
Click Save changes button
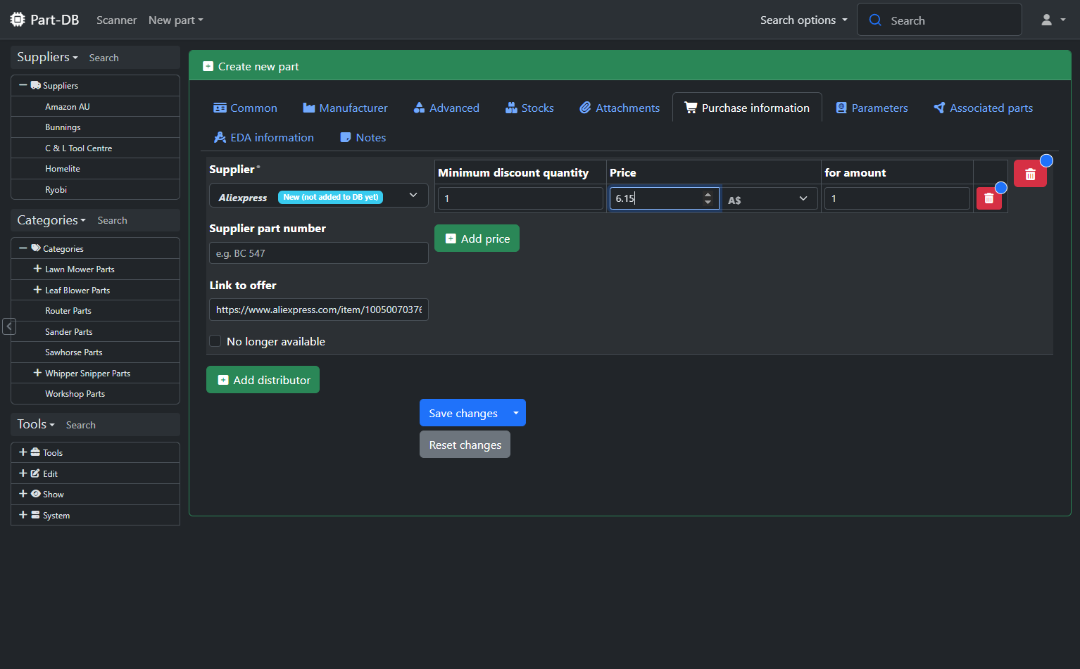463,413
